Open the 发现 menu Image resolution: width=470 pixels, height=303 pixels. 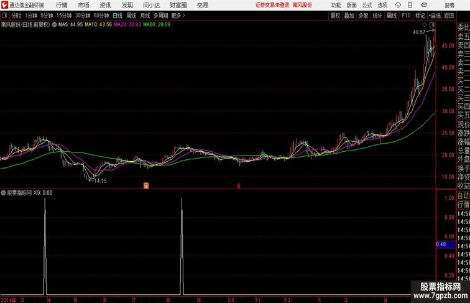point(127,5)
